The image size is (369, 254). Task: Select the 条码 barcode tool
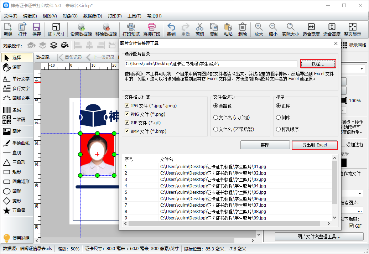(17, 110)
